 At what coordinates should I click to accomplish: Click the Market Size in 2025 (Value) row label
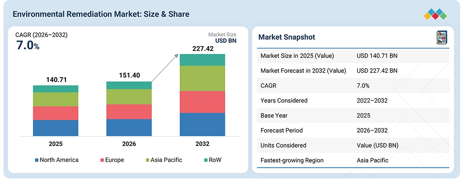(297, 55)
